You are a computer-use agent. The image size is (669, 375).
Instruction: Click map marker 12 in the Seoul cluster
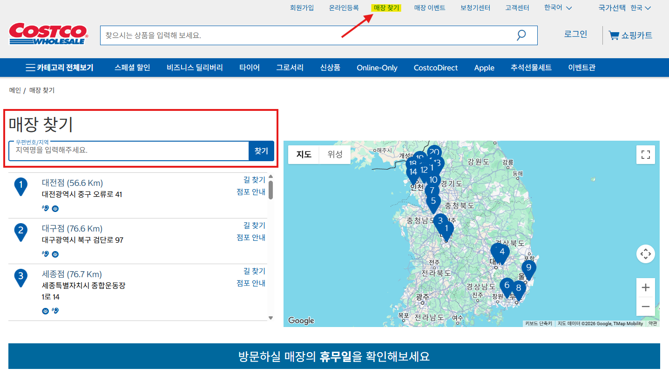click(x=424, y=171)
